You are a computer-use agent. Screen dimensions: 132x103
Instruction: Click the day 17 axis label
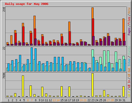[70, 100]
